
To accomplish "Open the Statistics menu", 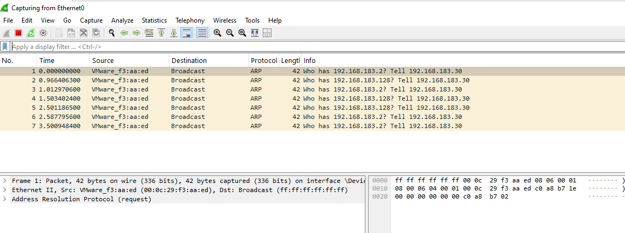I will (x=154, y=20).
